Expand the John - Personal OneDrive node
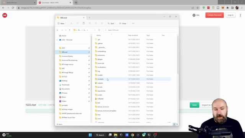 [x=57, y=40]
